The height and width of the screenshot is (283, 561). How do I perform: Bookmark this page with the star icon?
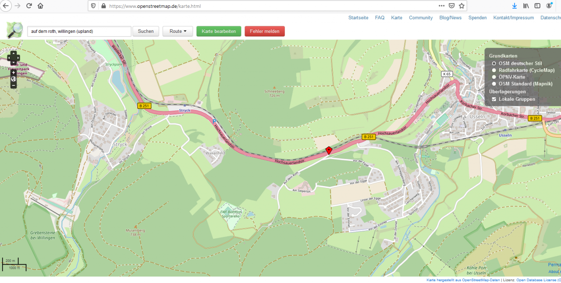point(462,6)
